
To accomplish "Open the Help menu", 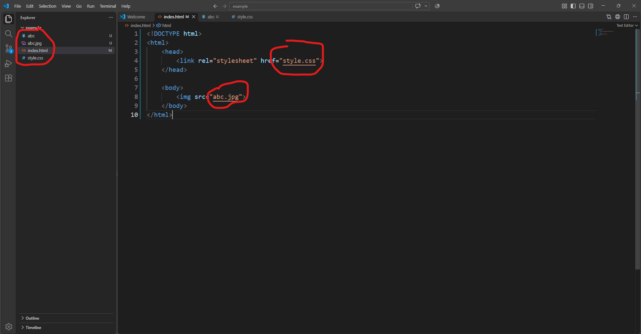I will coord(126,6).
